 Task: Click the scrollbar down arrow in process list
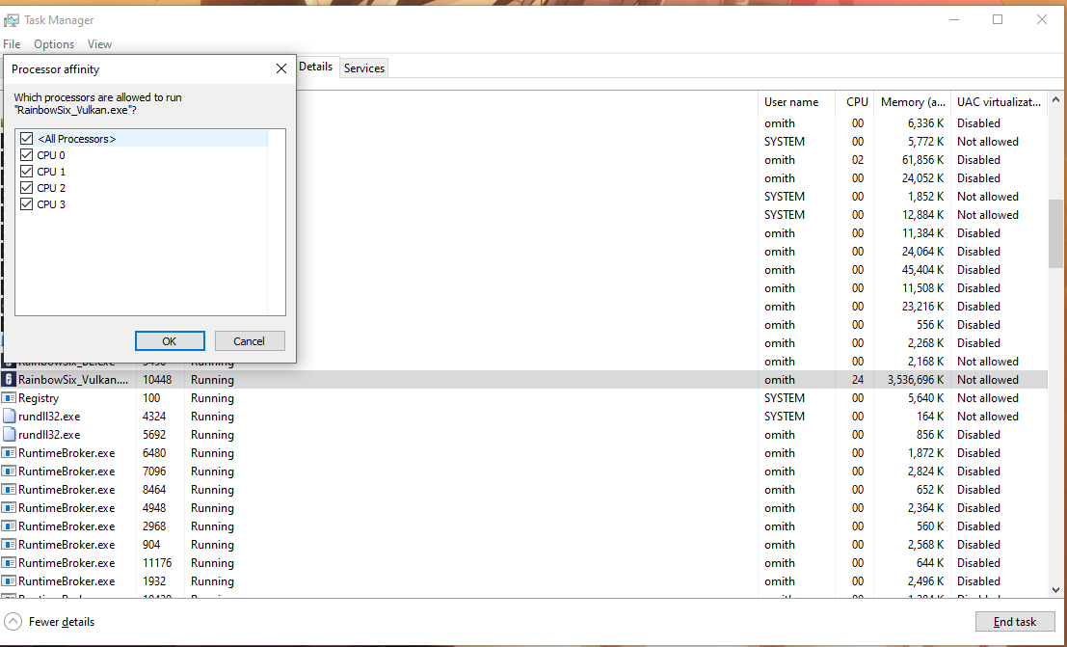coord(1055,590)
